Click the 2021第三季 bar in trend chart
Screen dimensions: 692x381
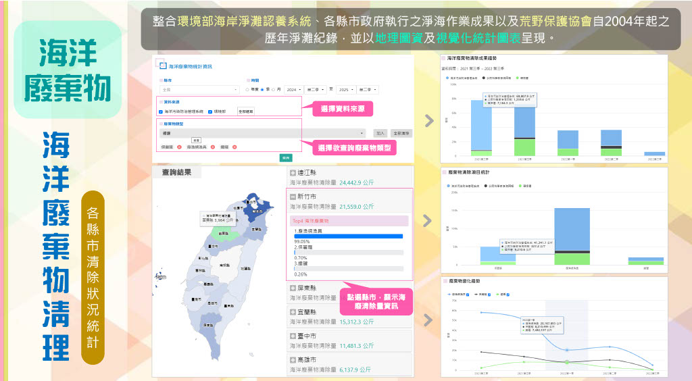coord(481,128)
